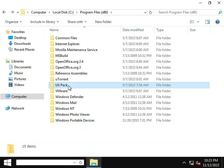224x168 pixels.
Task: Select the uTorrent folder icon
Action: coord(52,79)
